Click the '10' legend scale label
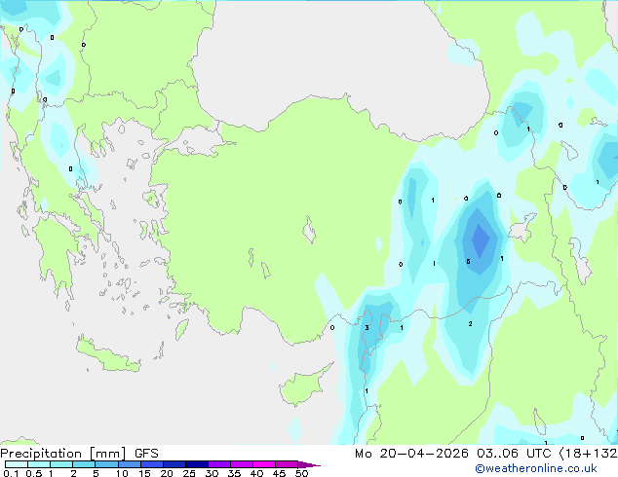Image resolution: width=618 pixels, height=477 pixels. 122,473
